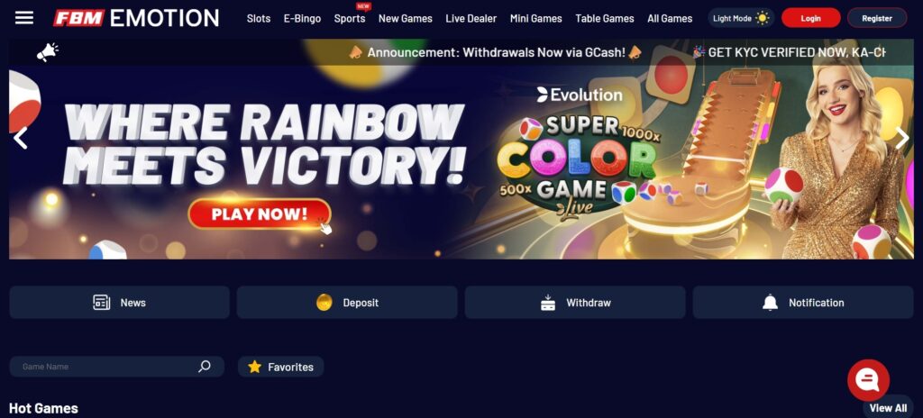Click the Notification bell icon
This screenshot has height=418, width=923.
pyautogui.click(x=770, y=303)
